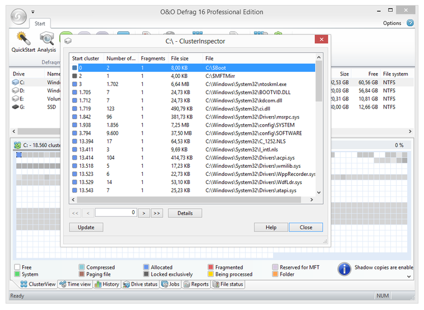Sort by the Number of... column header
Viewport: 424px width, 310px height.
(x=121, y=58)
